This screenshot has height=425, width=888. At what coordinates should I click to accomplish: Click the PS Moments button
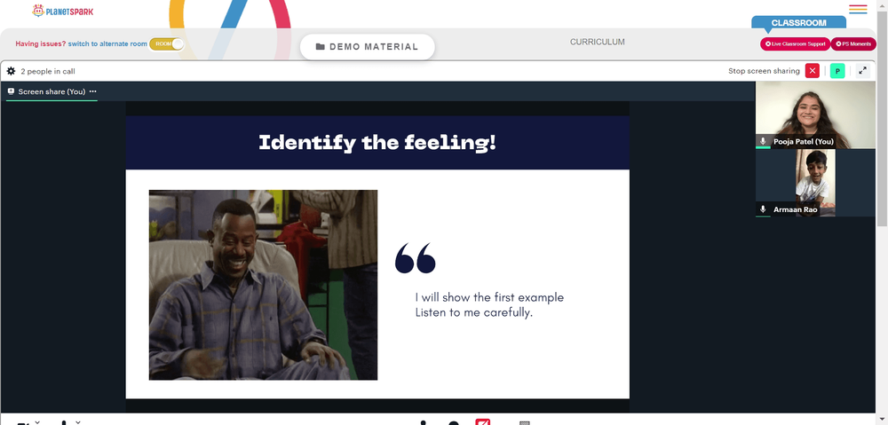[x=853, y=43]
